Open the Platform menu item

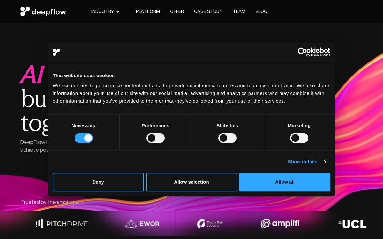[148, 11]
